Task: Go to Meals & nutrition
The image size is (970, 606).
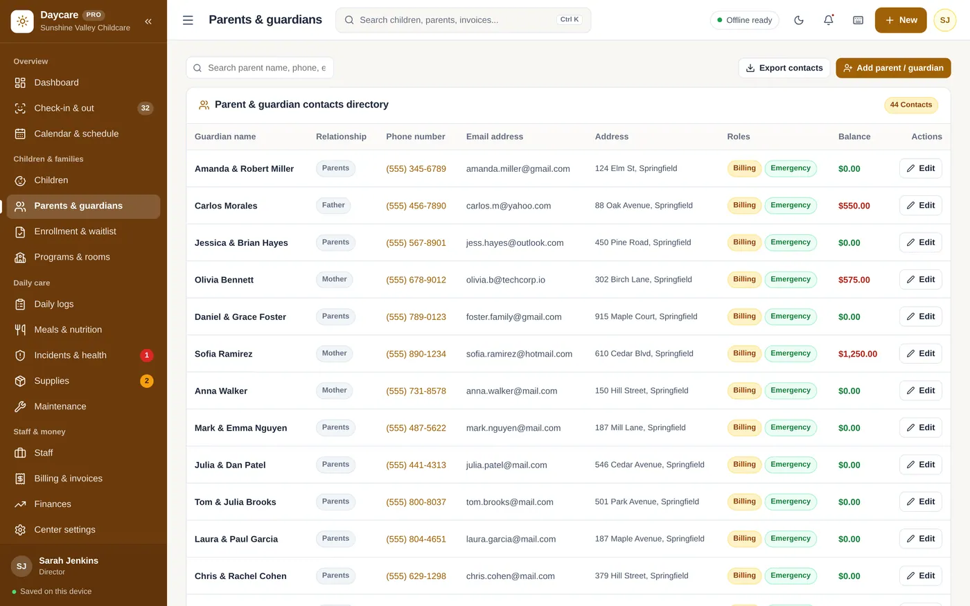Action: tap(83, 330)
